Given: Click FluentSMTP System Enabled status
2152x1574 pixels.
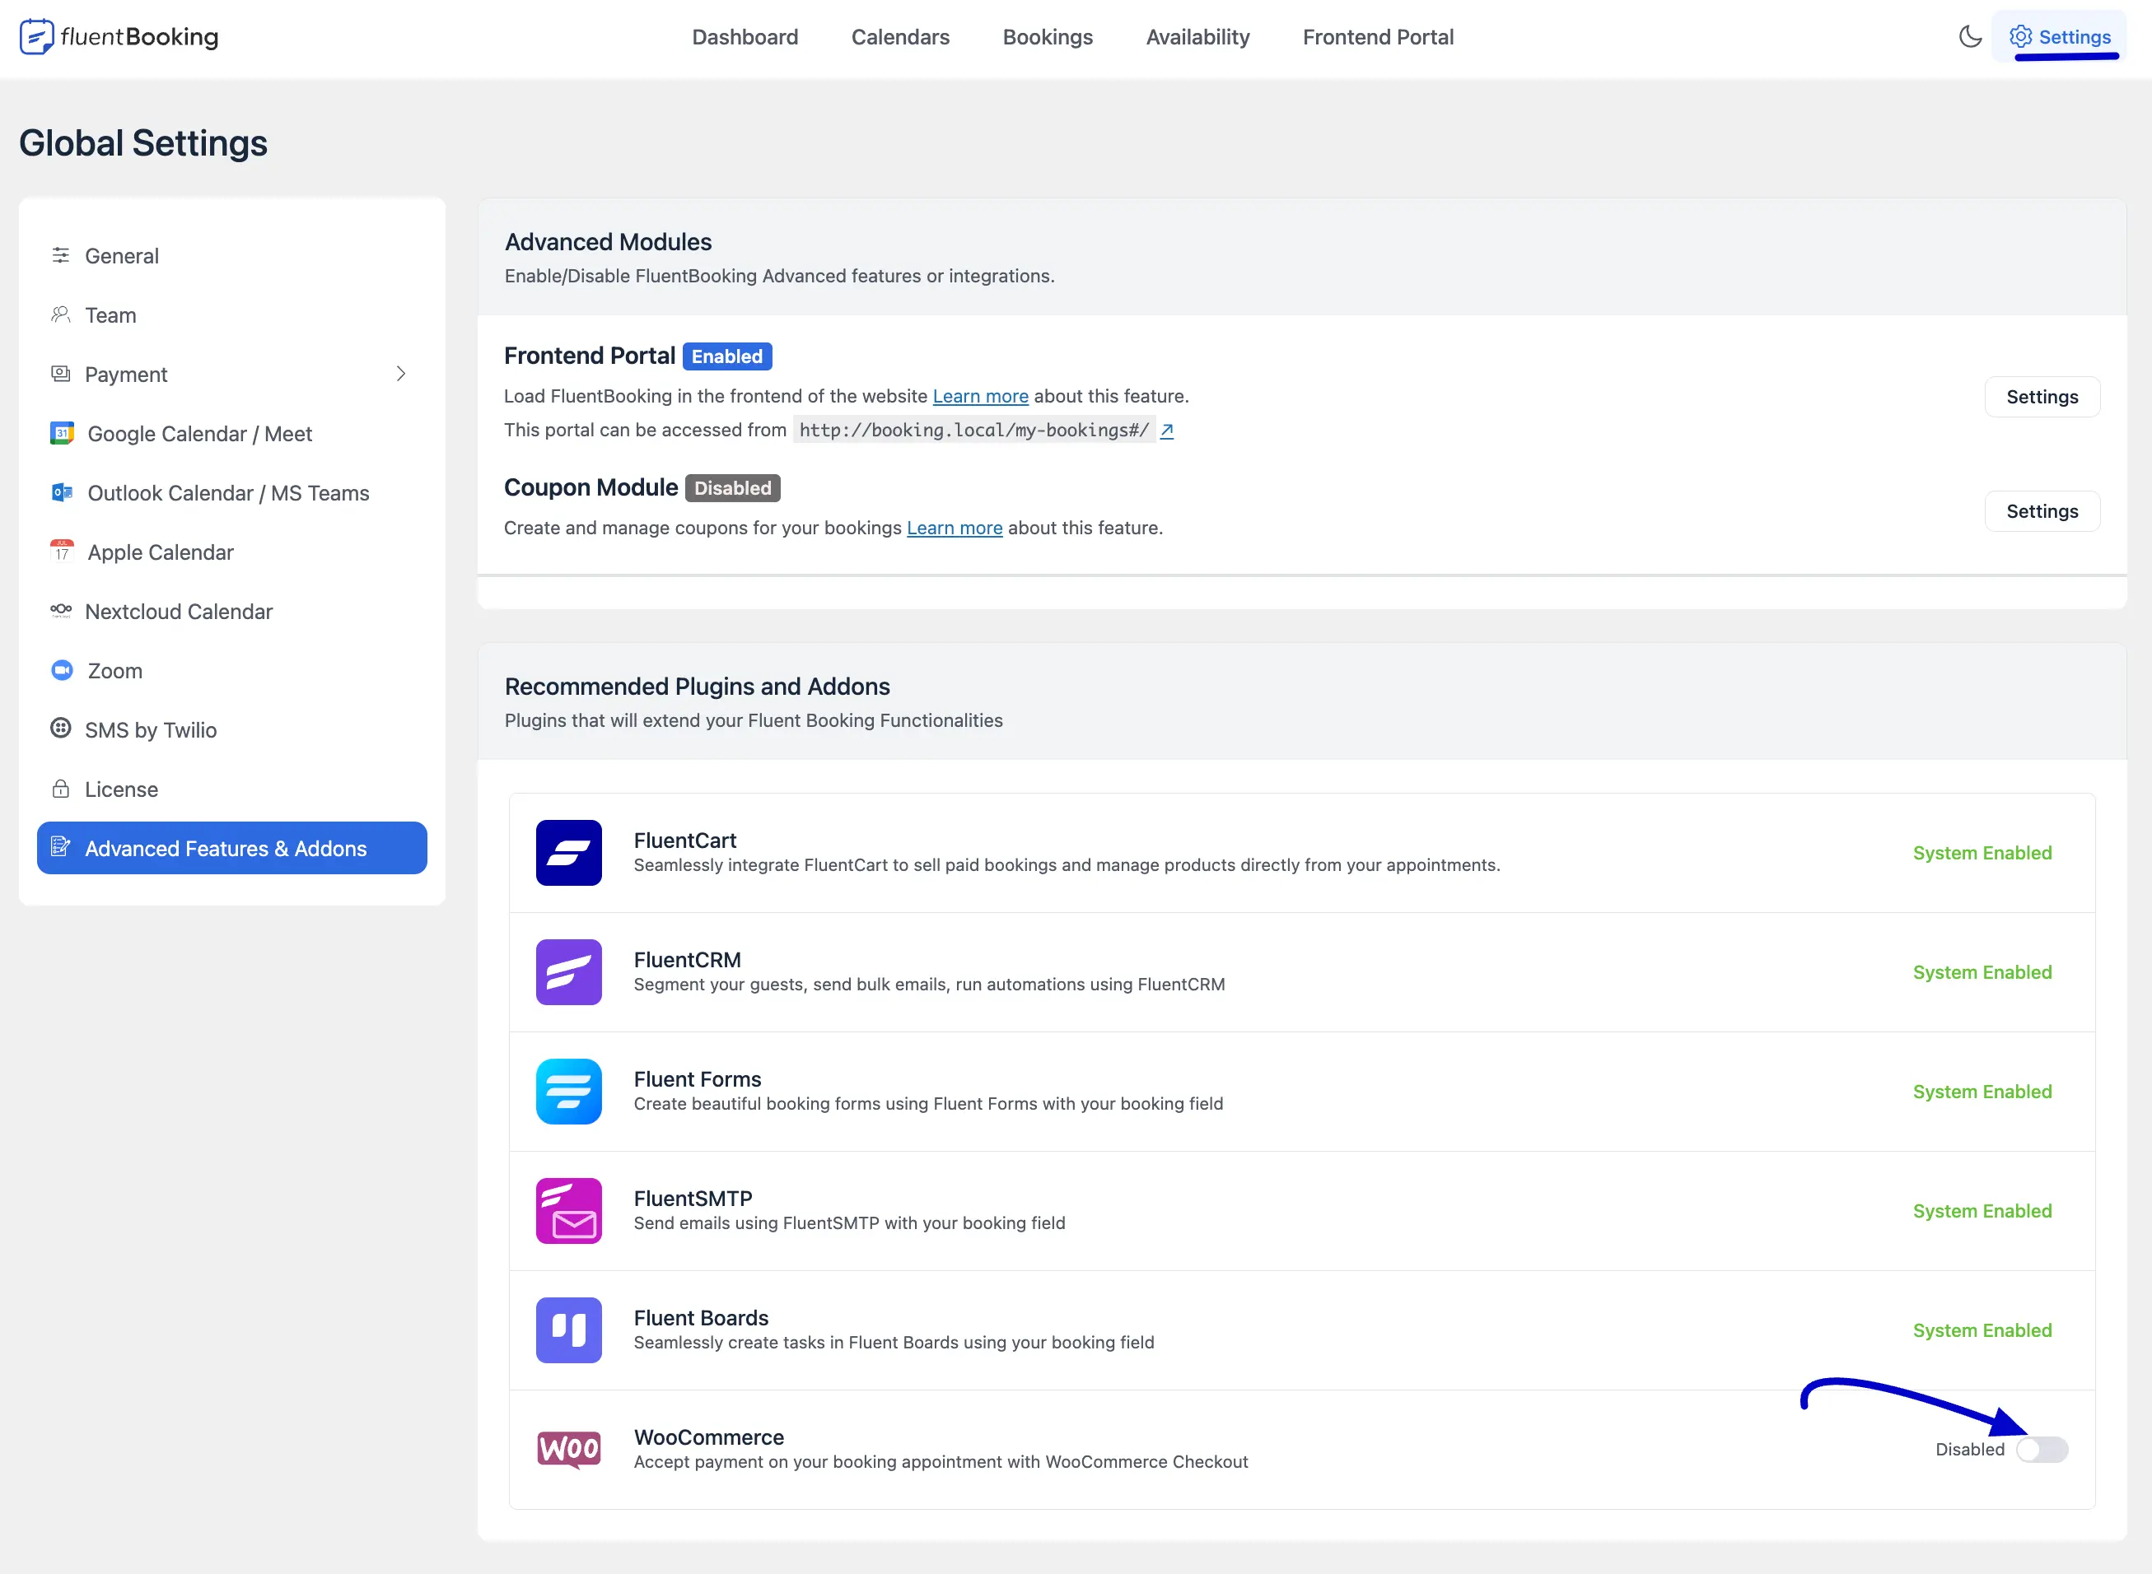Looking at the screenshot, I should coord(1982,1211).
